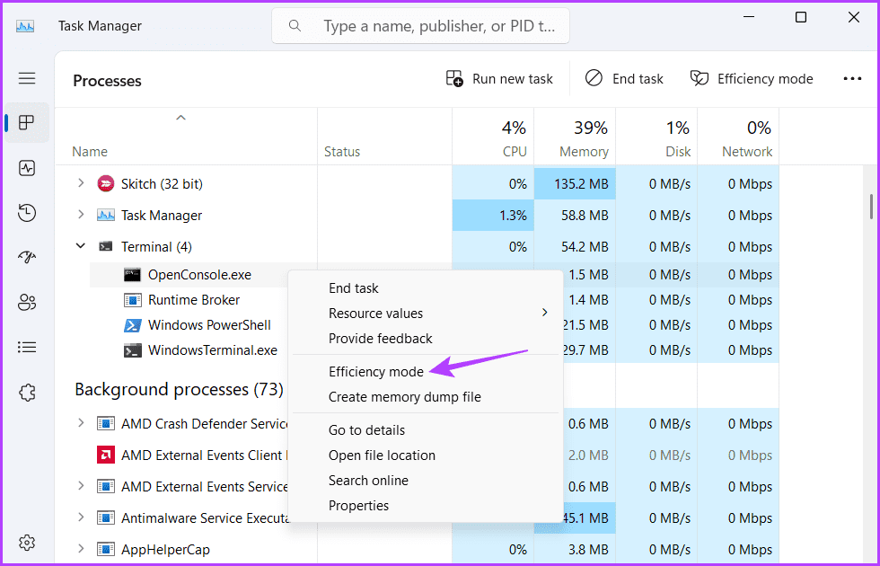Click End task in the toolbar

pos(624,79)
